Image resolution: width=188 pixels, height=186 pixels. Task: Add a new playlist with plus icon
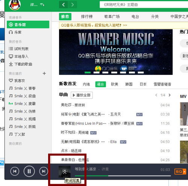(44, 73)
